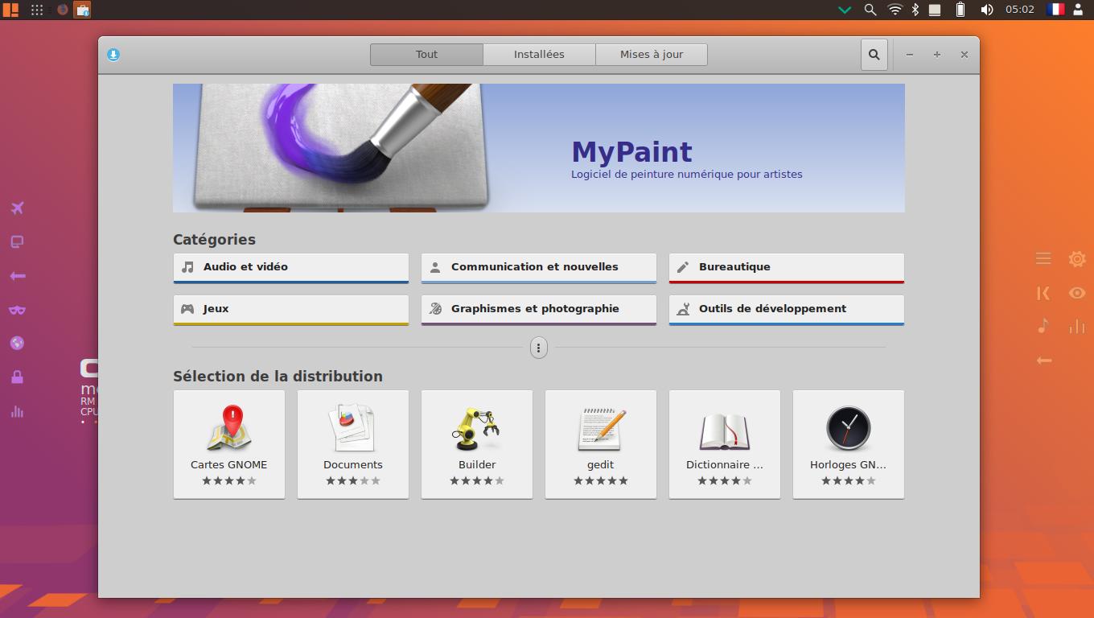1094x618 pixels.
Task: Click the bar chart icon on the left desktop strip
Action: (17, 411)
